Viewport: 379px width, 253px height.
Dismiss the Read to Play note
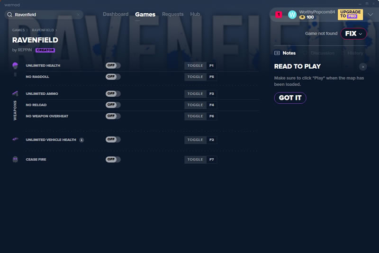[363, 67]
